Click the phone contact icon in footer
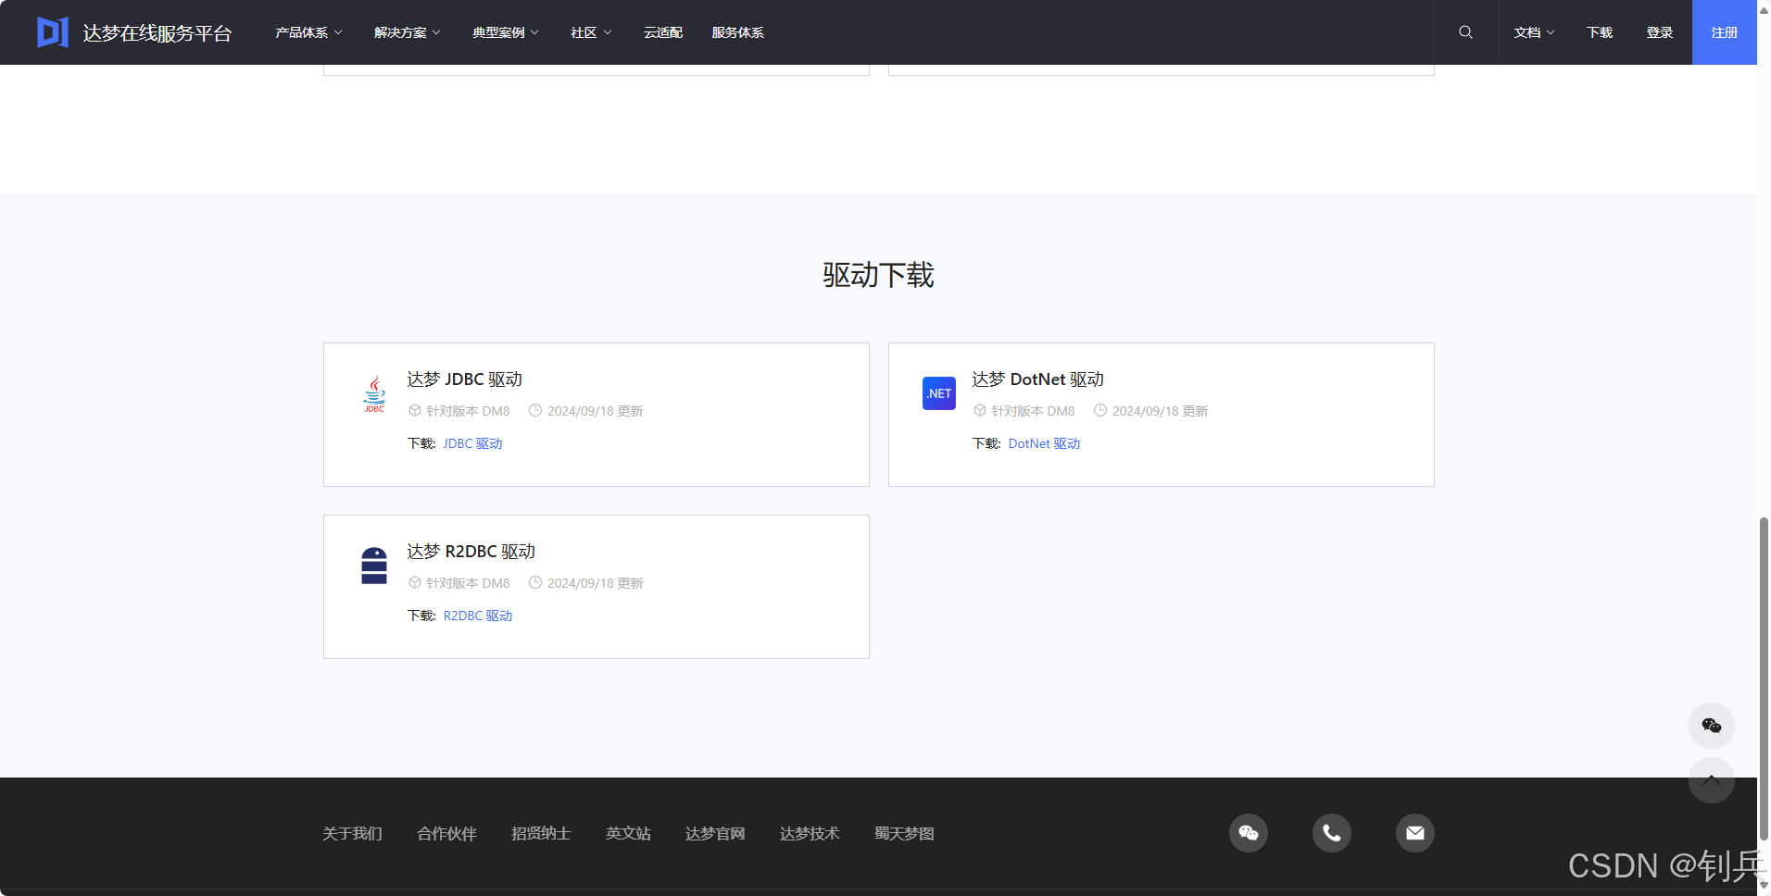Image resolution: width=1771 pixels, height=896 pixels. pyautogui.click(x=1331, y=832)
